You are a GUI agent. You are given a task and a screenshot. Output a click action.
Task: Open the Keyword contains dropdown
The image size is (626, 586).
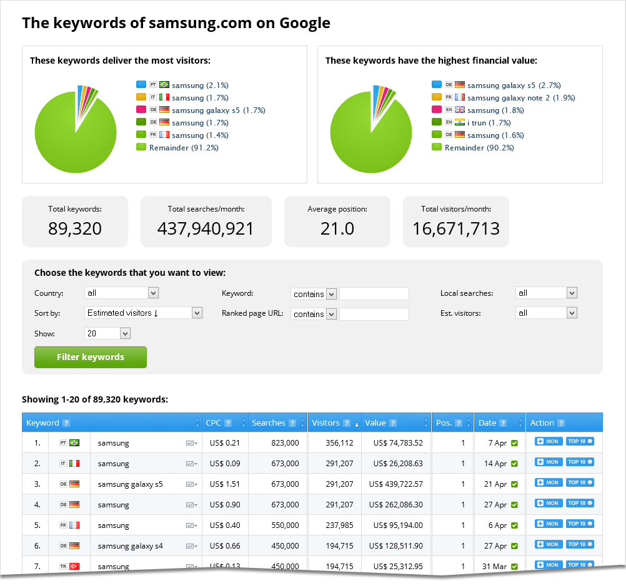(314, 294)
